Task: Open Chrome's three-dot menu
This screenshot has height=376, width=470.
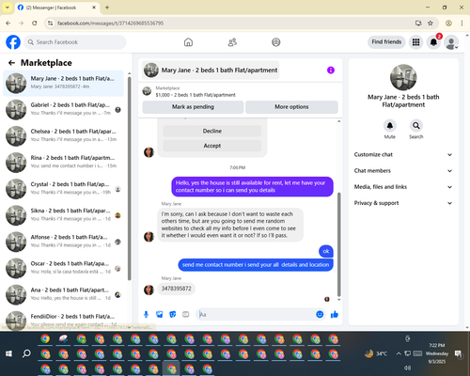Action: tap(462, 23)
